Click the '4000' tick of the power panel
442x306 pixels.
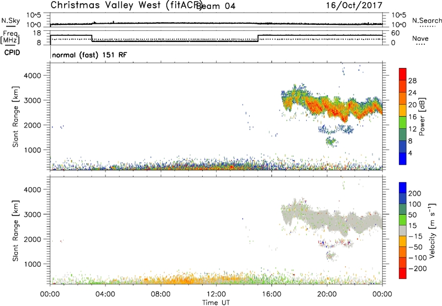tap(33, 76)
